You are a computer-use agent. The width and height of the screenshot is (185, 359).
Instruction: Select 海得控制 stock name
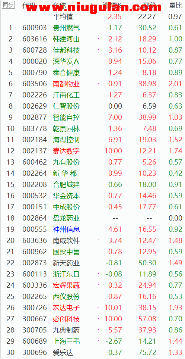click(x=66, y=140)
